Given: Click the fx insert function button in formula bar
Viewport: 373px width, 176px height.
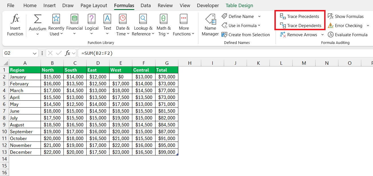Looking at the screenshot, I should 68,53.
